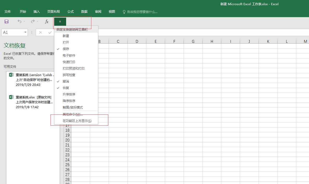Select column I header
This screenshot has height=184, width=309.
point(230,41)
